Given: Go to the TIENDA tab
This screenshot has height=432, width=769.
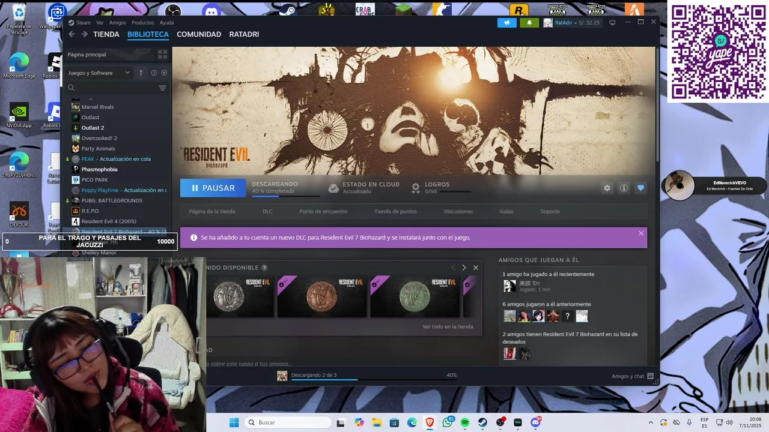Looking at the screenshot, I should click(106, 34).
